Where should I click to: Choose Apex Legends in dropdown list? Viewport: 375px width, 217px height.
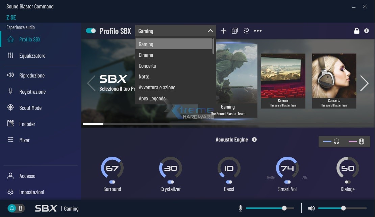point(152,98)
